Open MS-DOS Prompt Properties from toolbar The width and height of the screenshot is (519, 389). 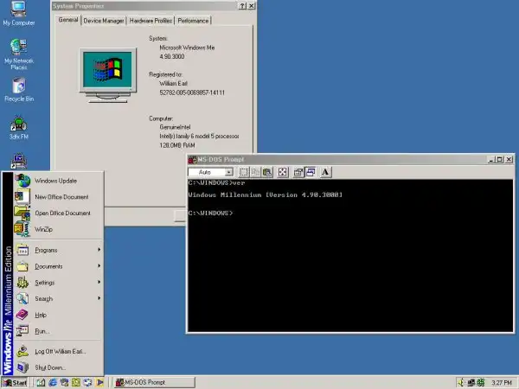(298, 173)
